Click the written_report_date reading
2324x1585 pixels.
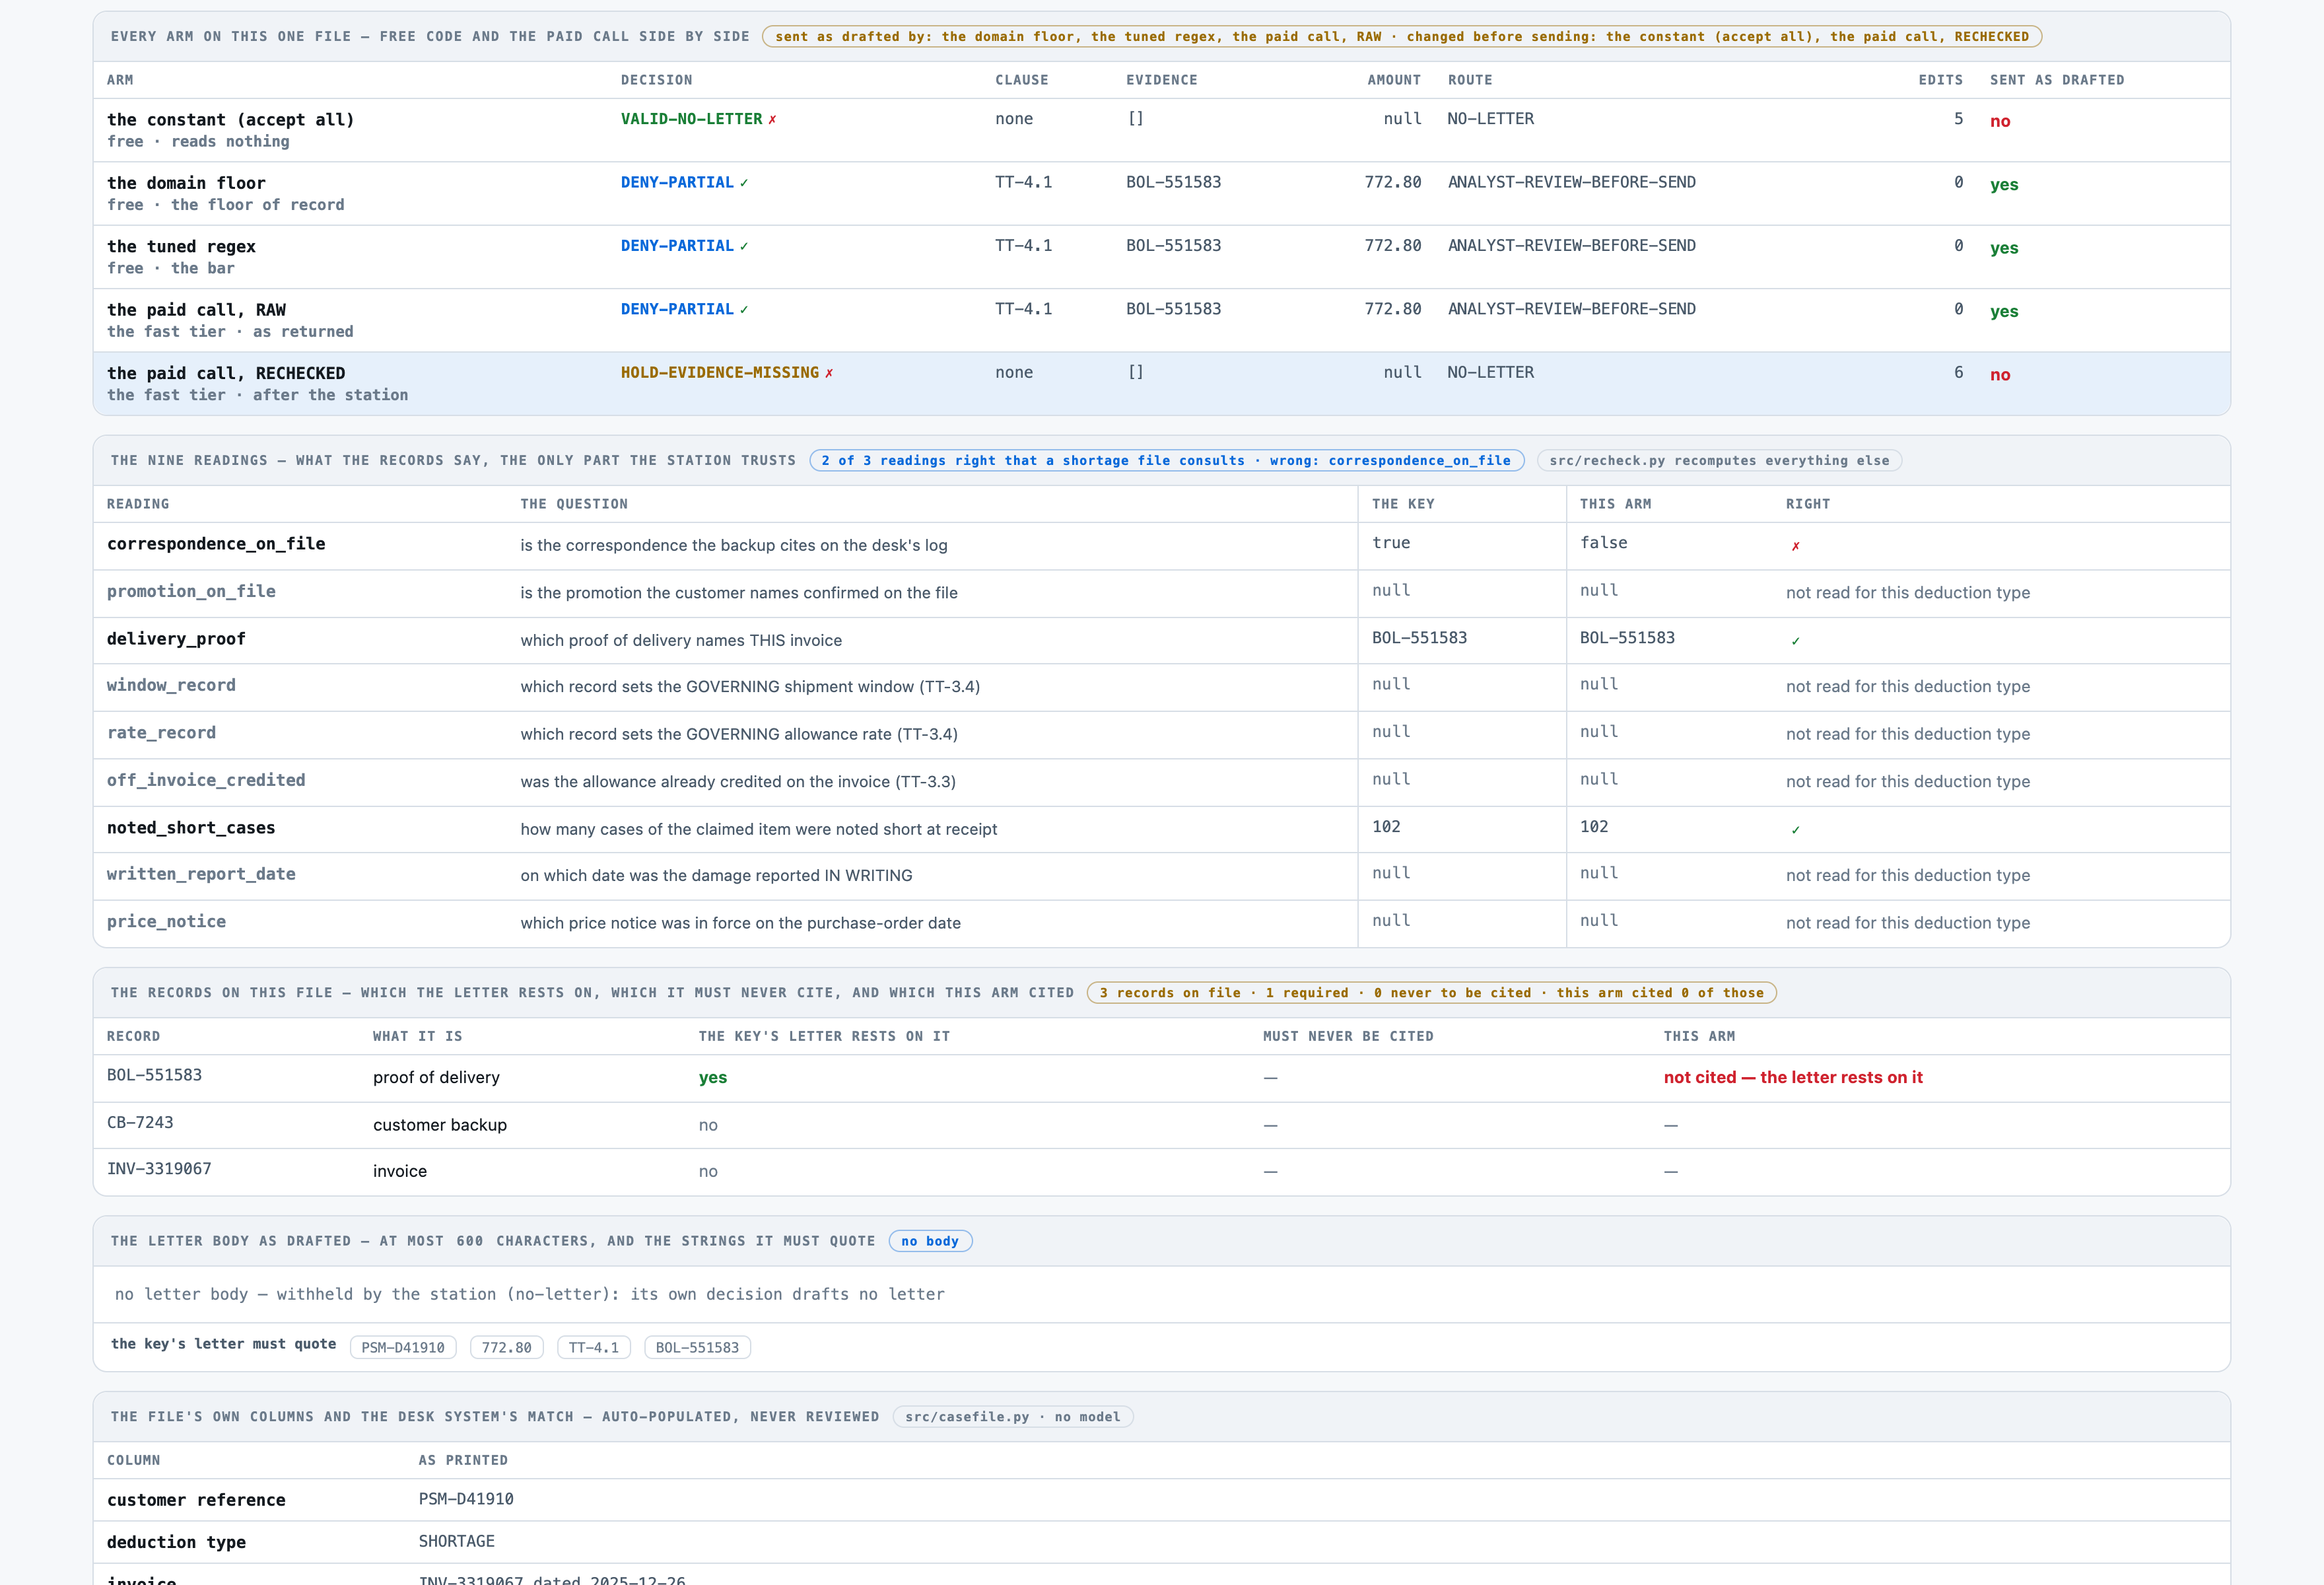tap(201, 874)
